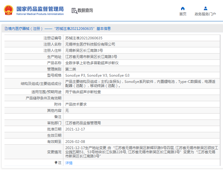Click the 产品名称 row label
Screen dimensions: 223x171
click(54, 63)
